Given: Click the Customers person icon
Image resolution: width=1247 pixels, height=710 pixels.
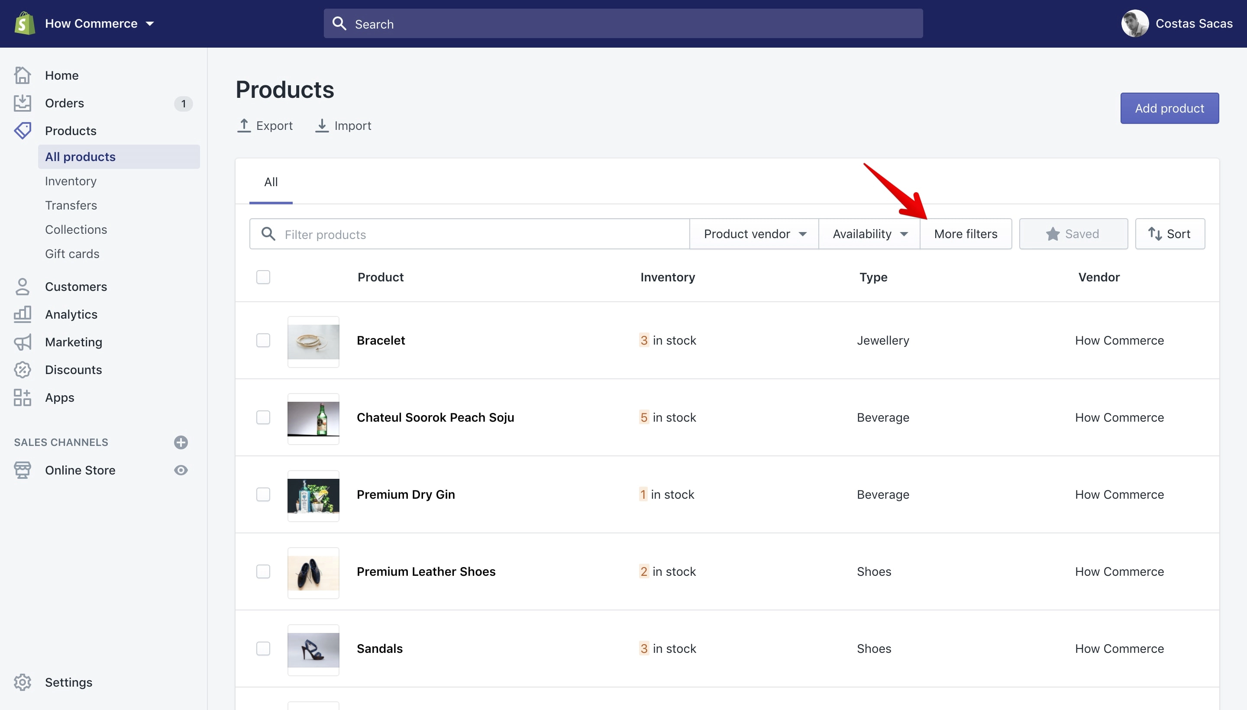Looking at the screenshot, I should click(x=23, y=286).
